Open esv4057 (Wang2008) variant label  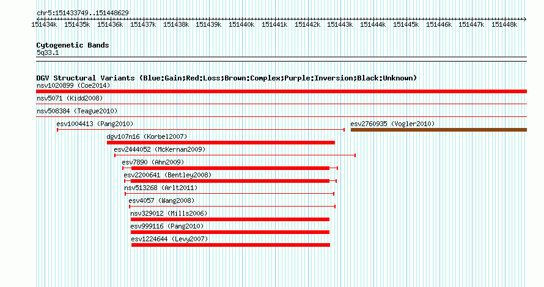161,200
